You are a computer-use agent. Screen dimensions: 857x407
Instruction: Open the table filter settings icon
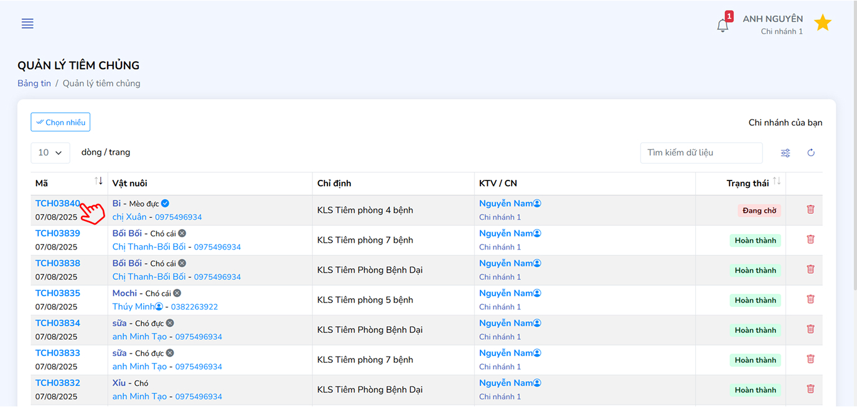785,153
